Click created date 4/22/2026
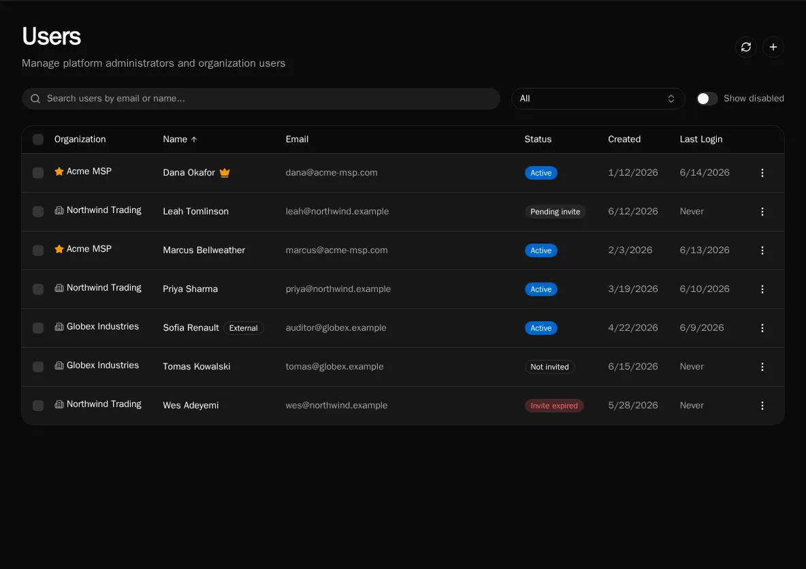This screenshot has height=569, width=806. [633, 328]
